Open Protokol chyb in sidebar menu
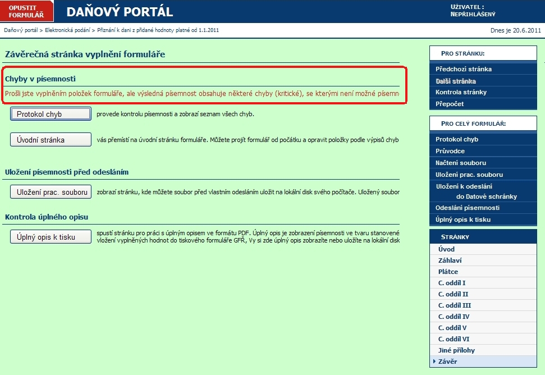 point(483,139)
